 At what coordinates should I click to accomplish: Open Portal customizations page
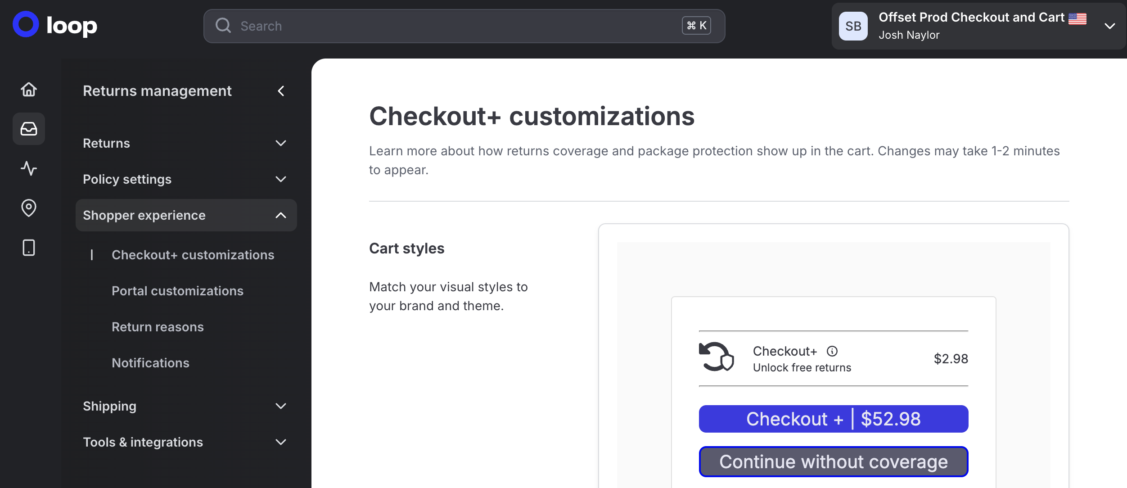tap(177, 291)
